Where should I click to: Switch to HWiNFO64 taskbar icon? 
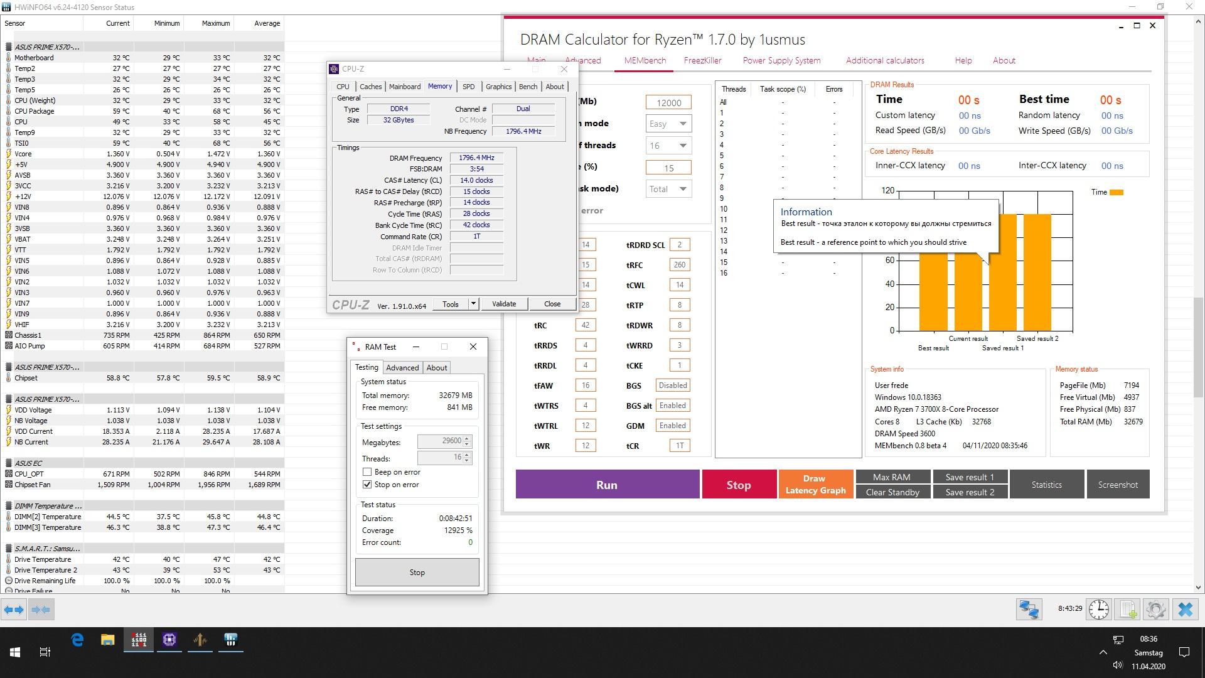[231, 640]
